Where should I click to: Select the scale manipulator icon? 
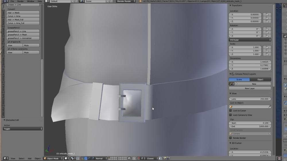93,158
